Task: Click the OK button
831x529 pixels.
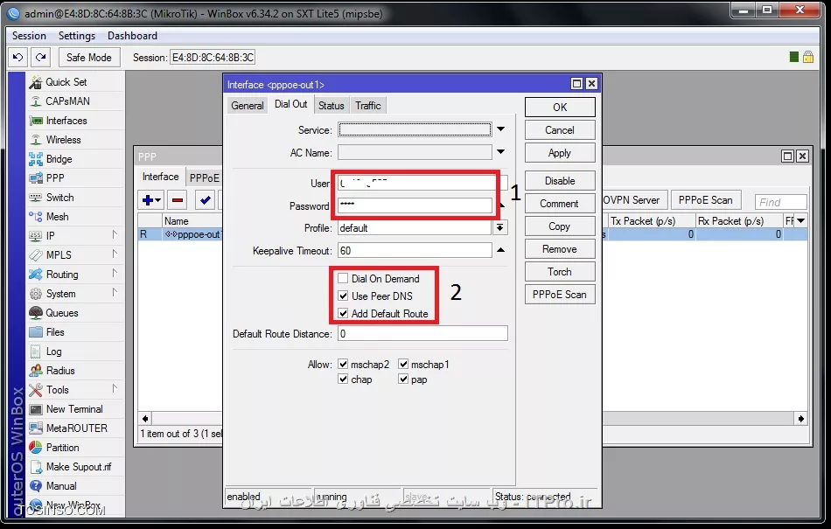Action: [x=560, y=107]
